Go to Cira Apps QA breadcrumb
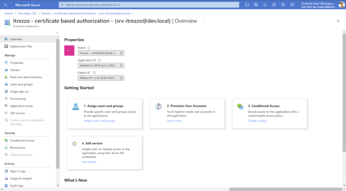346x191 pixels. (27, 13)
